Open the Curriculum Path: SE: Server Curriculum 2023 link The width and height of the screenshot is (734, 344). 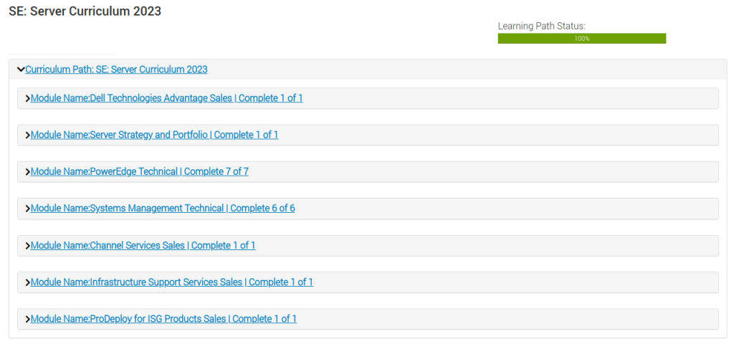pos(116,70)
